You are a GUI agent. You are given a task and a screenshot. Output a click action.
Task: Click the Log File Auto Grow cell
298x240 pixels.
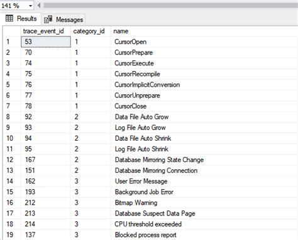tap(204, 128)
